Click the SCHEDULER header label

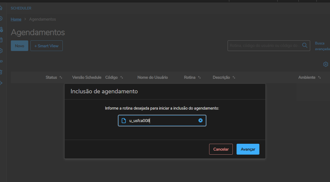coord(21,8)
